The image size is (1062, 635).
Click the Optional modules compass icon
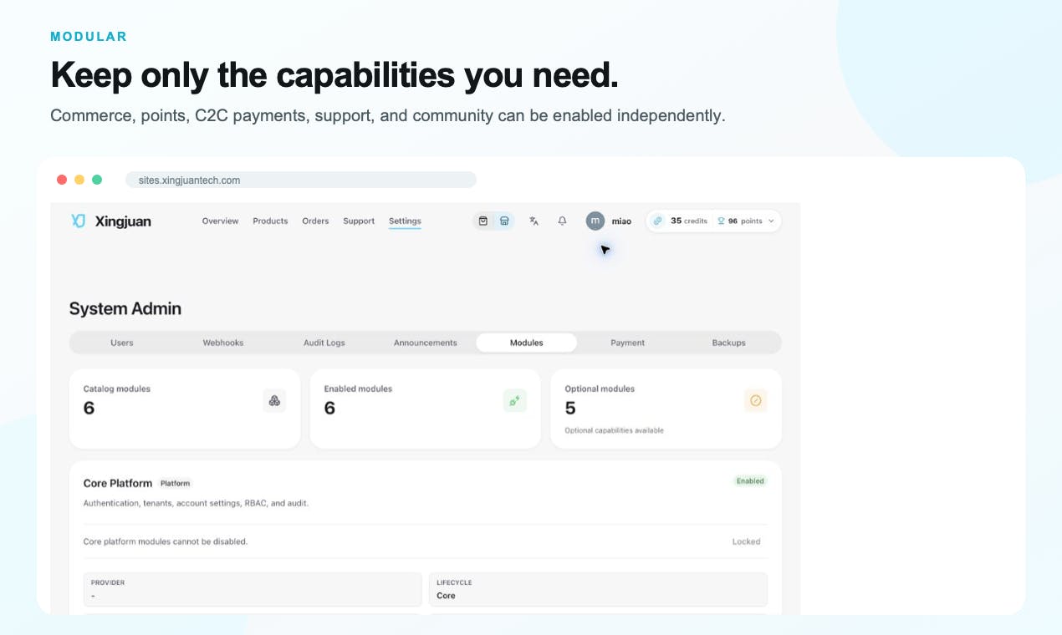click(x=756, y=401)
